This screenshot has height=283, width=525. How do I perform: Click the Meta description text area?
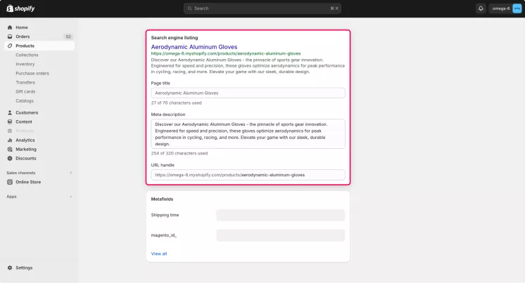coord(248,133)
